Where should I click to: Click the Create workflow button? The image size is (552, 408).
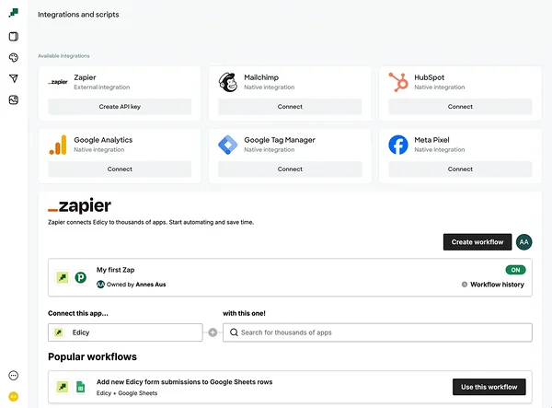point(477,242)
